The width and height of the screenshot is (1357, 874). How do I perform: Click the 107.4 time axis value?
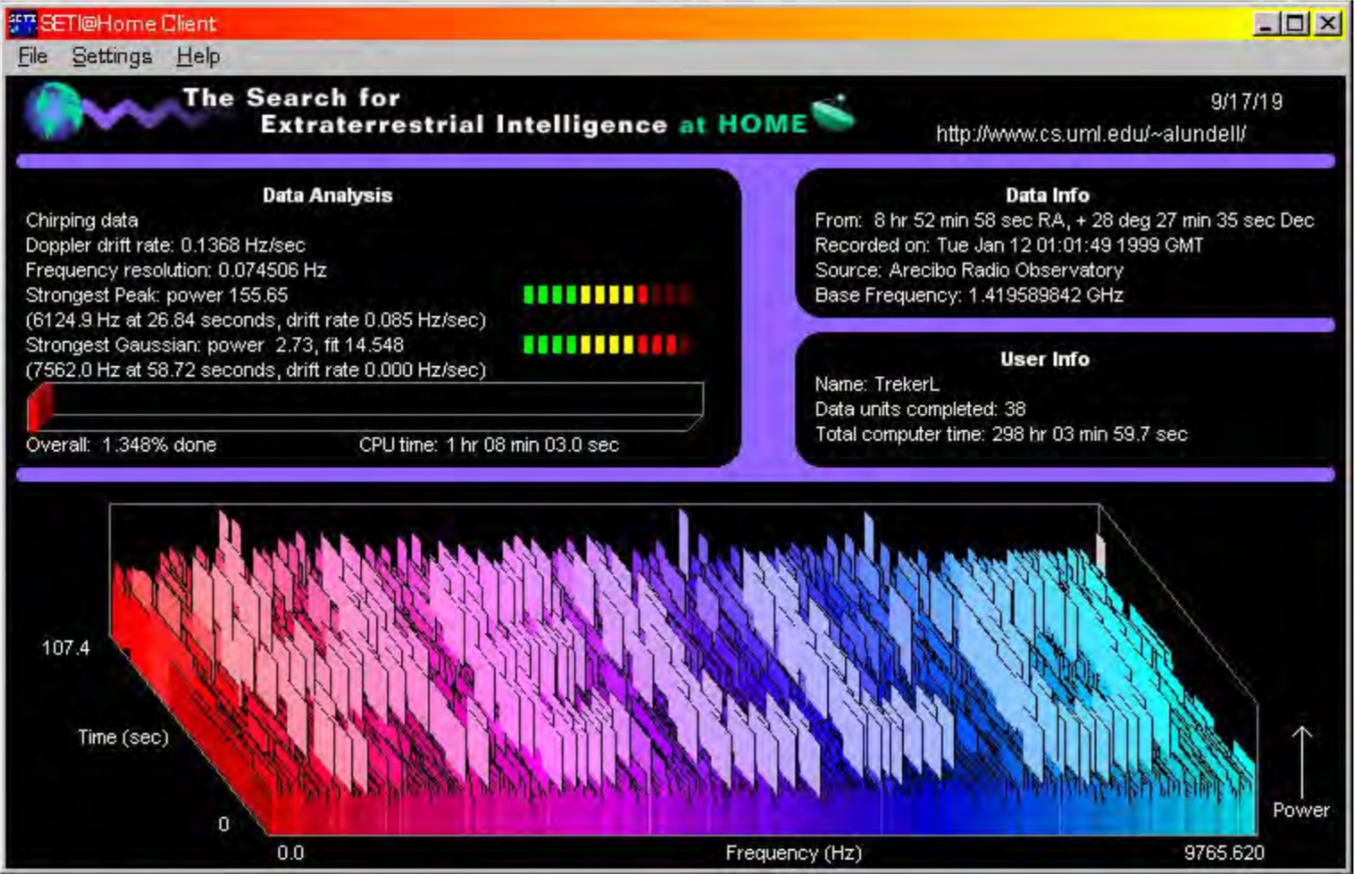(x=65, y=649)
